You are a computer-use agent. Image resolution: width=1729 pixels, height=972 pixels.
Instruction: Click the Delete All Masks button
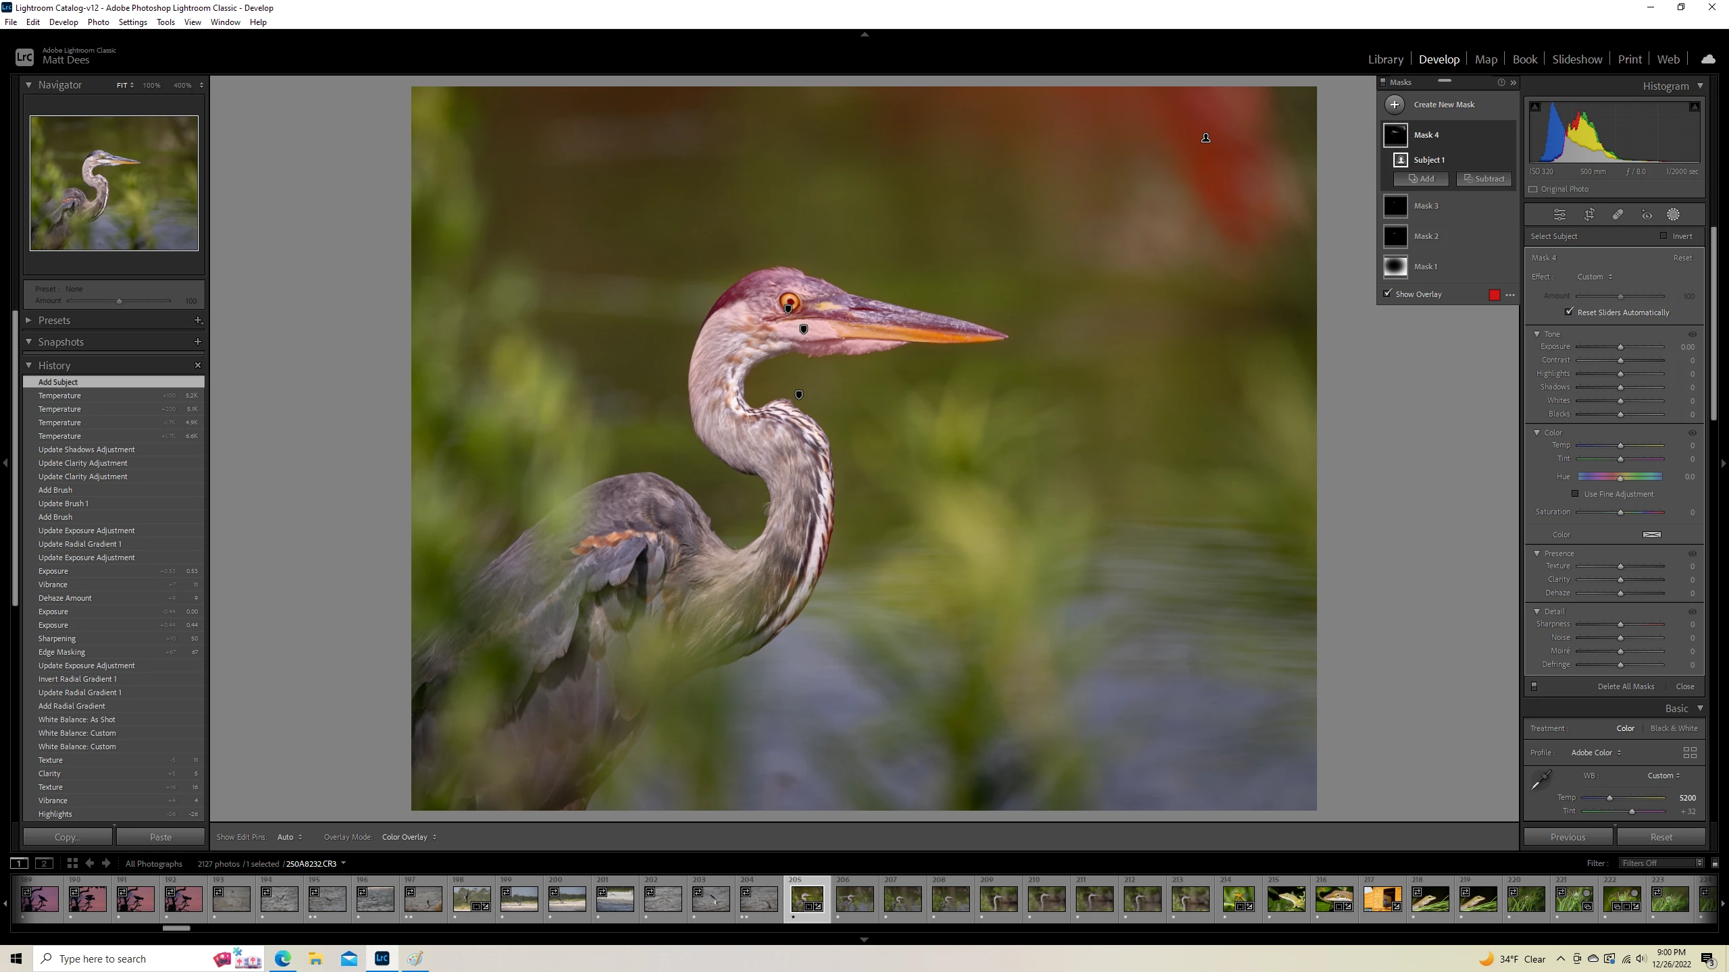[1626, 686]
